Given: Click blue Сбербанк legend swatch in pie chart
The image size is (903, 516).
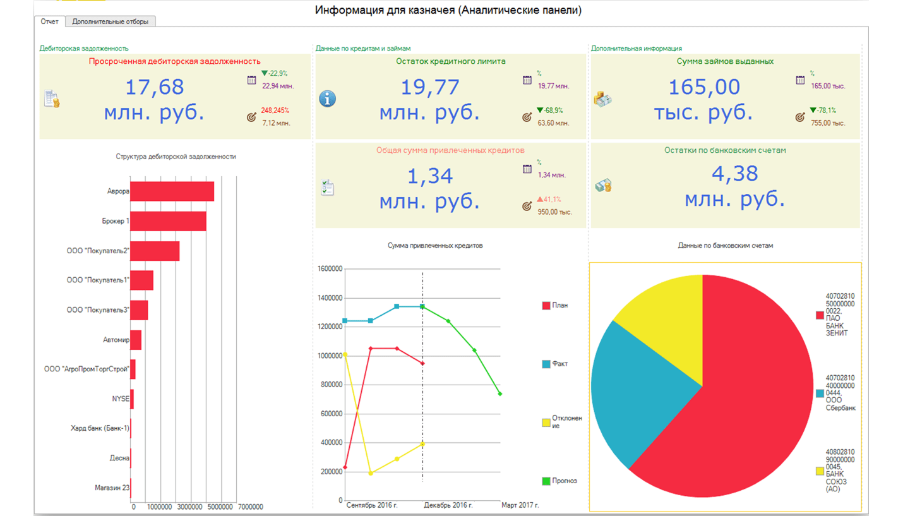Looking at the screenshot, I should (820, 393).
